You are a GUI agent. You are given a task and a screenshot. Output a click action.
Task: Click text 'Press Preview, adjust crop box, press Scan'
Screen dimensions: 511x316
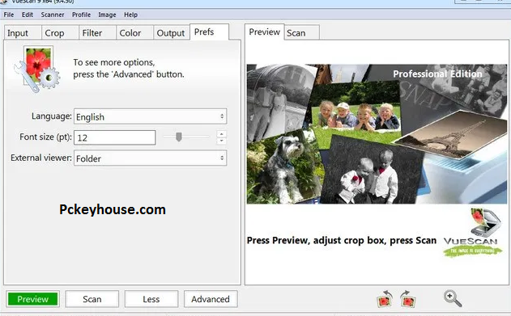pos(342,241)
